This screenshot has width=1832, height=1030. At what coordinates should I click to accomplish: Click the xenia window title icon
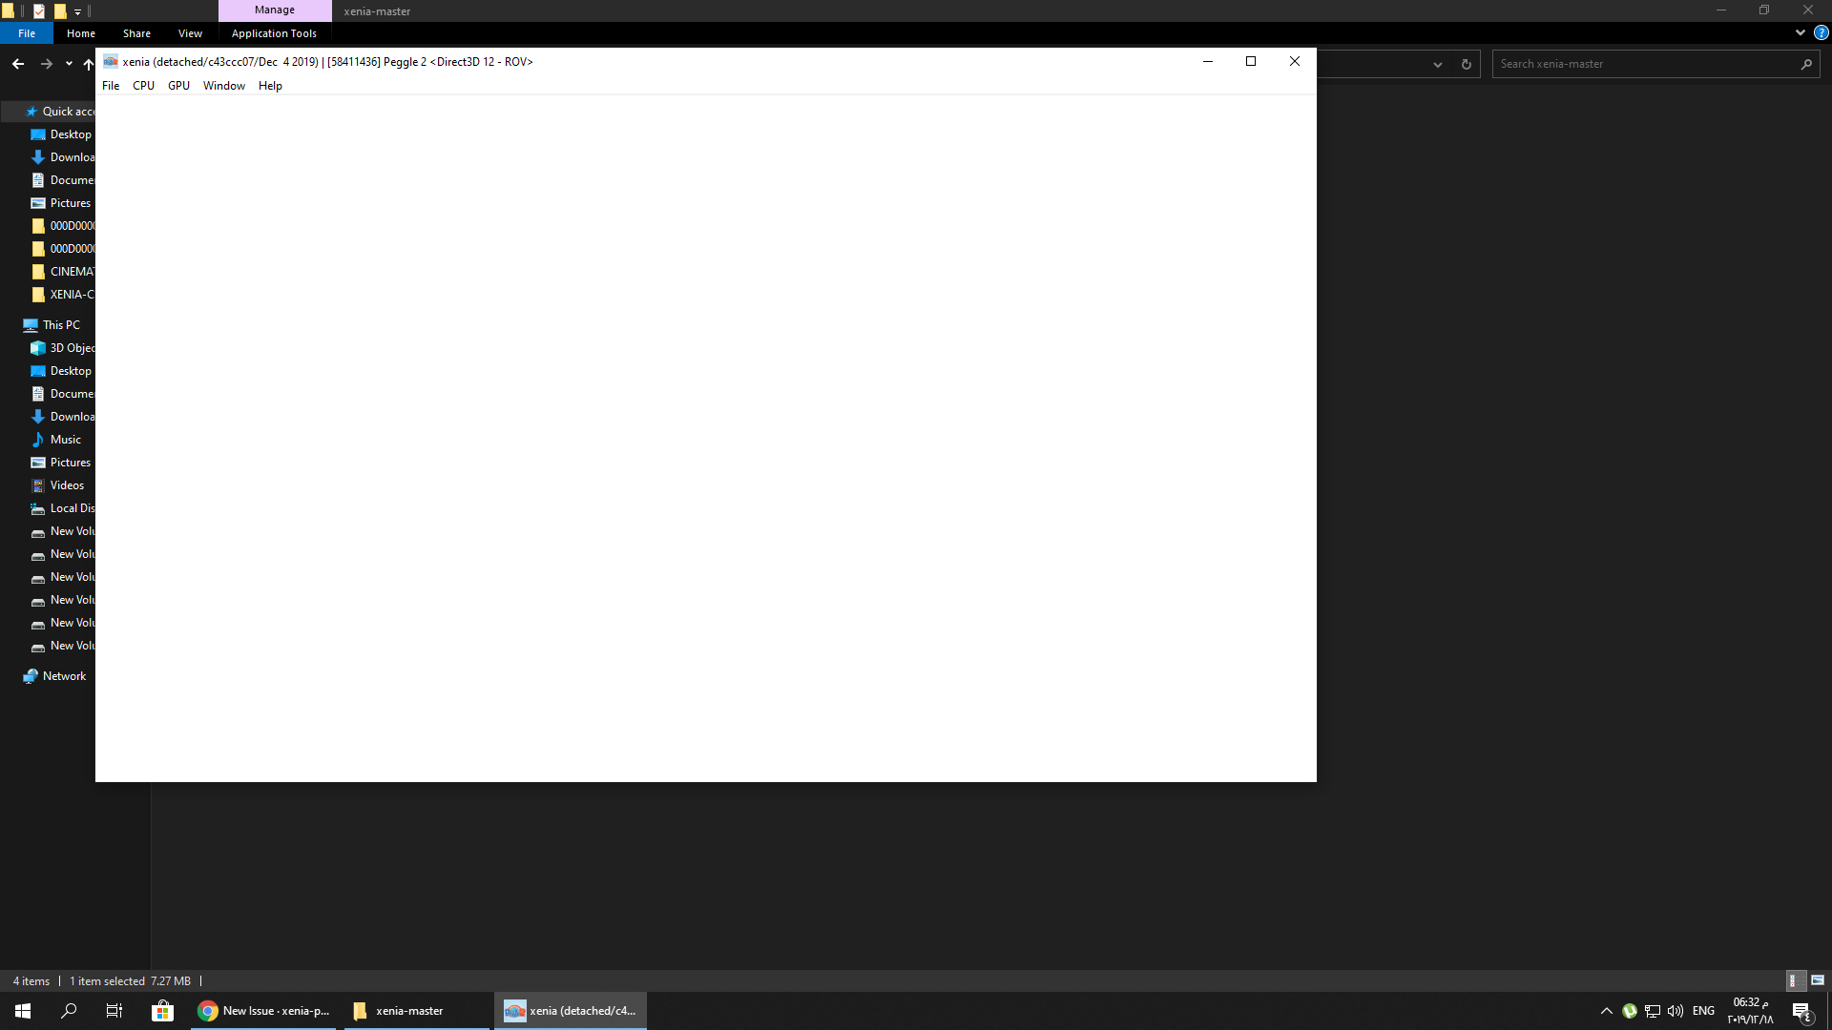point(111,62)
